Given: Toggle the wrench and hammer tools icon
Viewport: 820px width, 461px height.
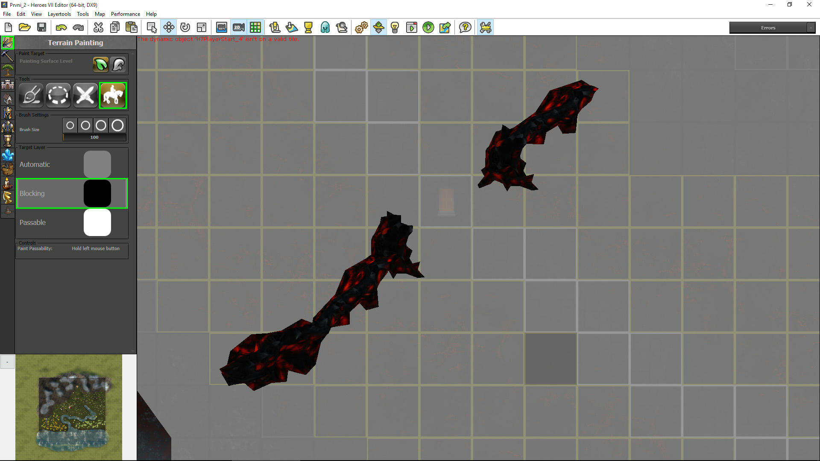Looking at the screenshot, I should pyautogui.click(x=486, y=28).
